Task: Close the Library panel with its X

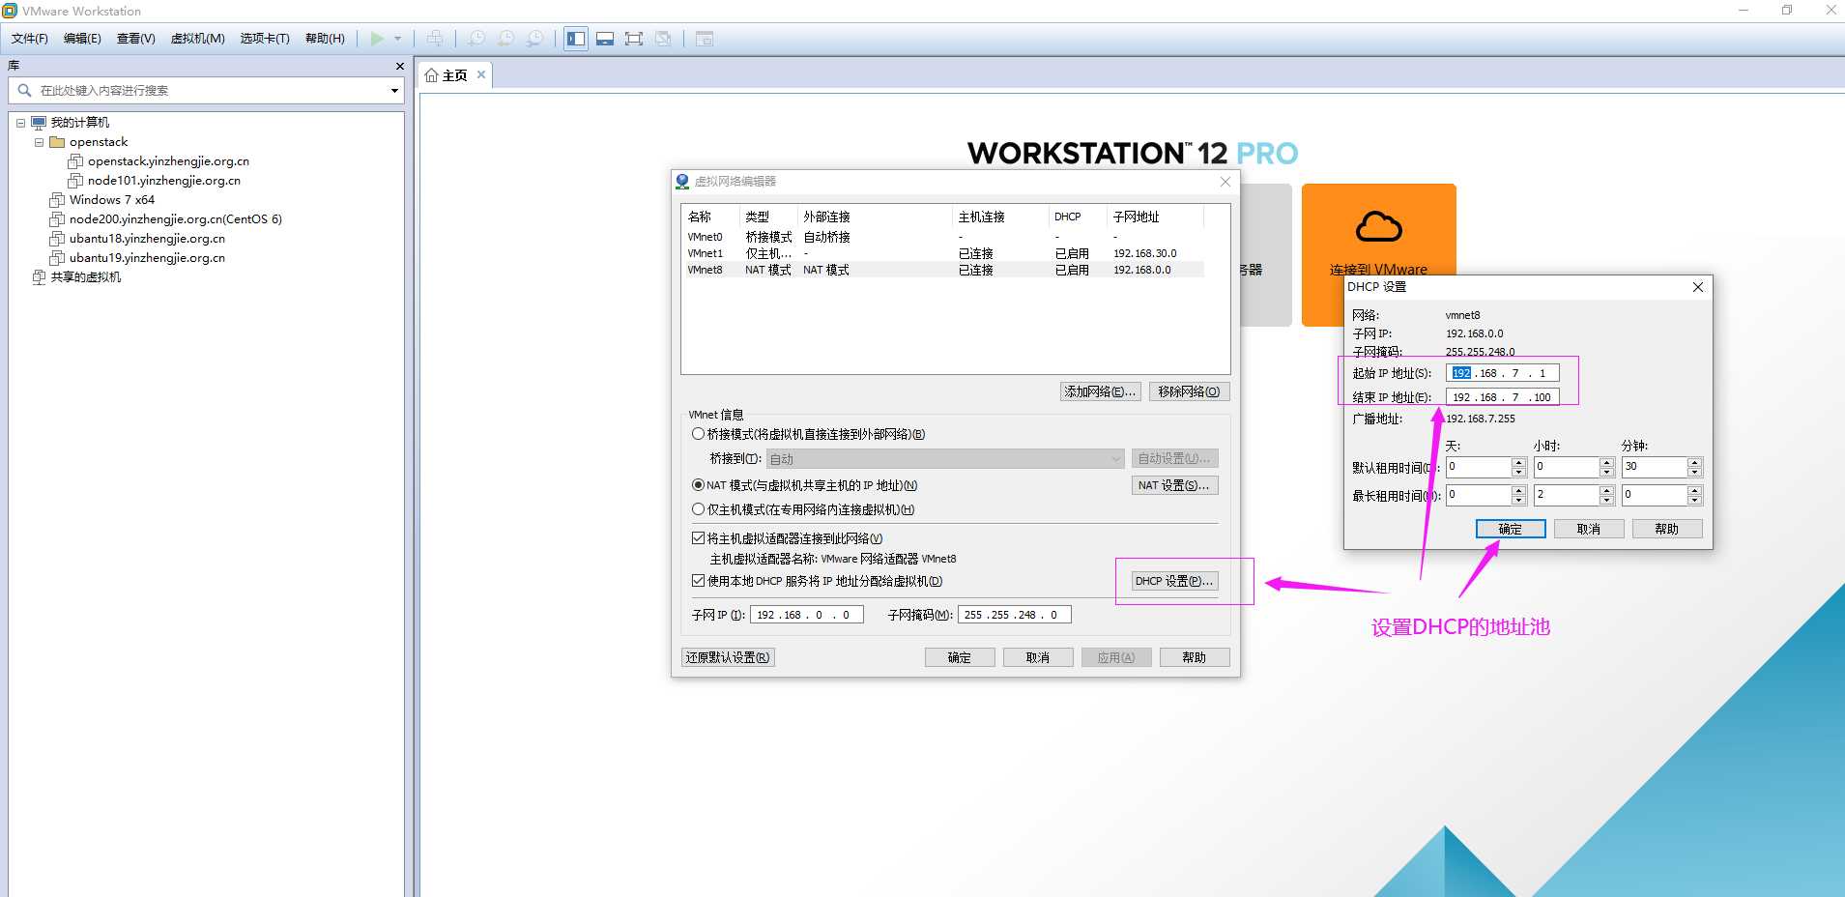Action: 399,66
